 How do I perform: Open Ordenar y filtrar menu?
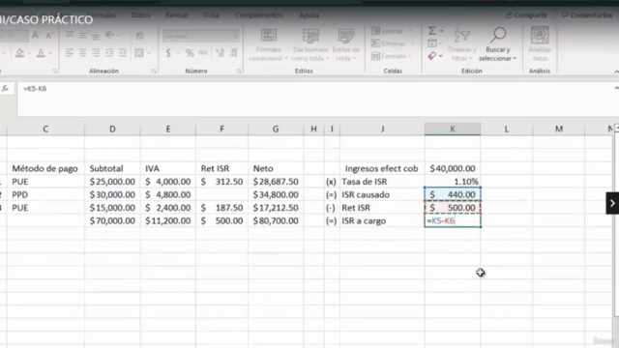pyautogui.click(x=462, y=44)
